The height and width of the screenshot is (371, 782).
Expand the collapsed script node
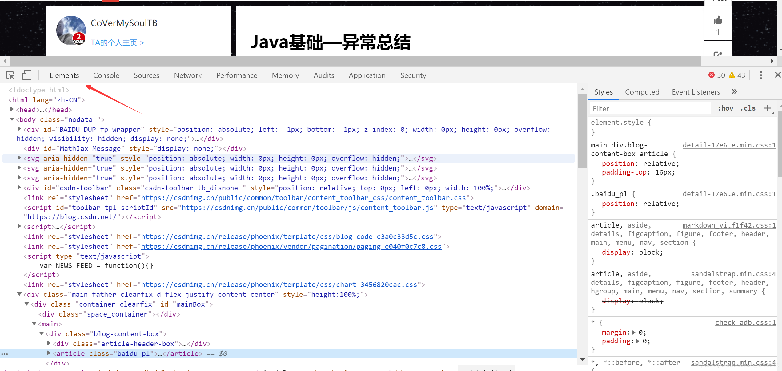(x=19, y=226)
